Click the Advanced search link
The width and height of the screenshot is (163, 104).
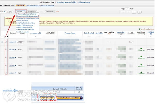[x=10, y=12]
